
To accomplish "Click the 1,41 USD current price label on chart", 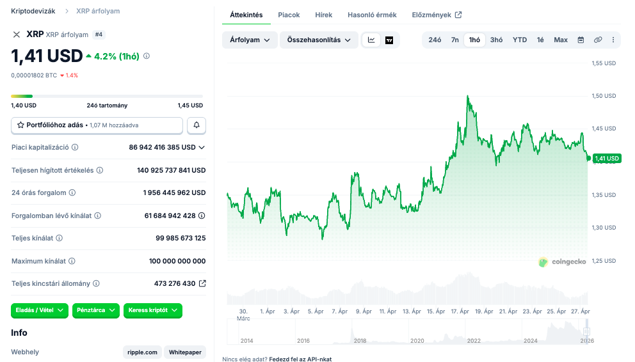I will pos(607,159).
